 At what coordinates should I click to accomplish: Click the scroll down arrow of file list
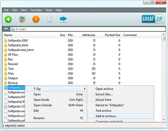click(x=164, y=120)
